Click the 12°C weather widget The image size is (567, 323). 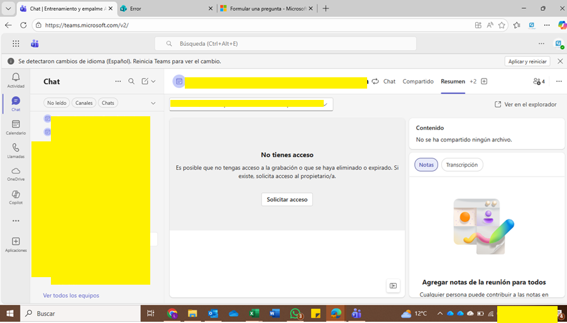[414, 314]
